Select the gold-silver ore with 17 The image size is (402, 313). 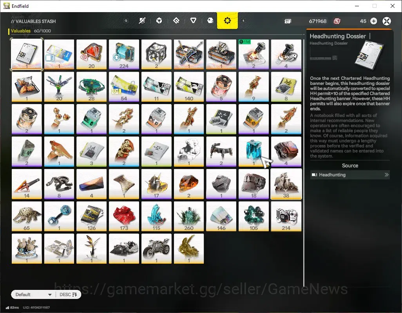tap(156, 184)
